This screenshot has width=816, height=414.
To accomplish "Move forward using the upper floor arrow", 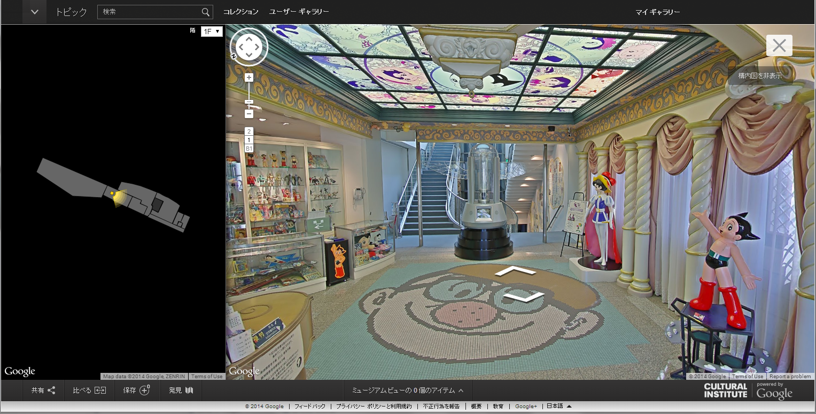I will (515, 271).
